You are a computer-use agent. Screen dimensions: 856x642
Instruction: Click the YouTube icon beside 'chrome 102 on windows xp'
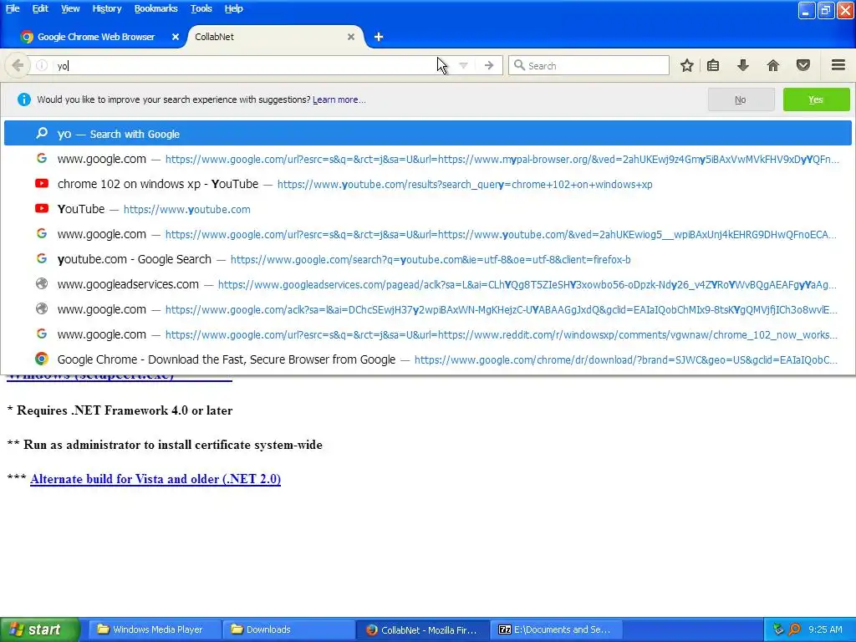42,183
